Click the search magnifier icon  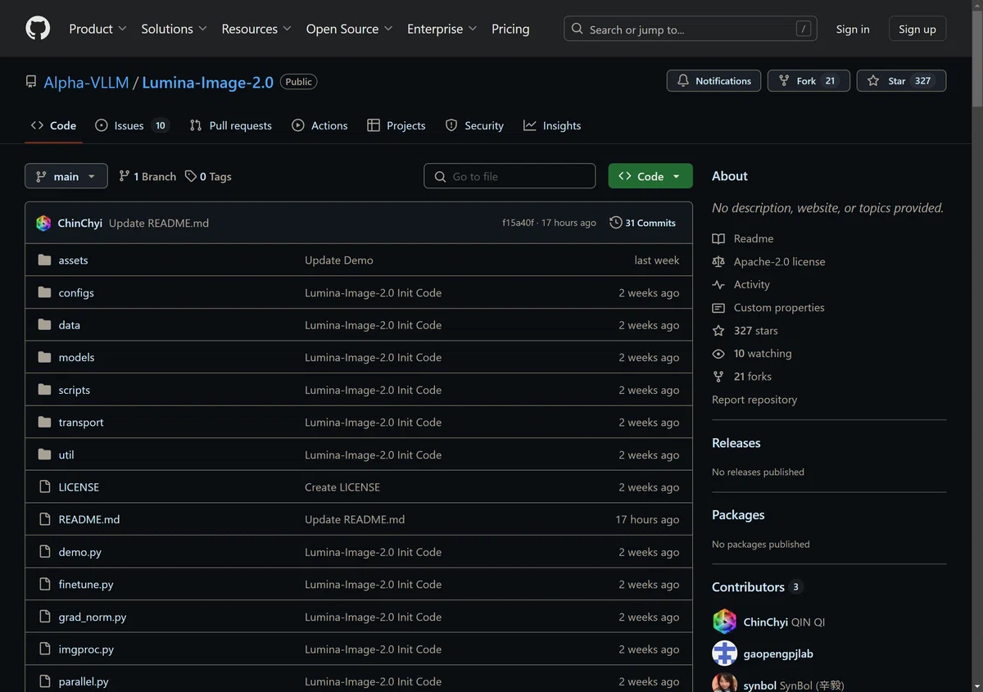tap(578, 29)
